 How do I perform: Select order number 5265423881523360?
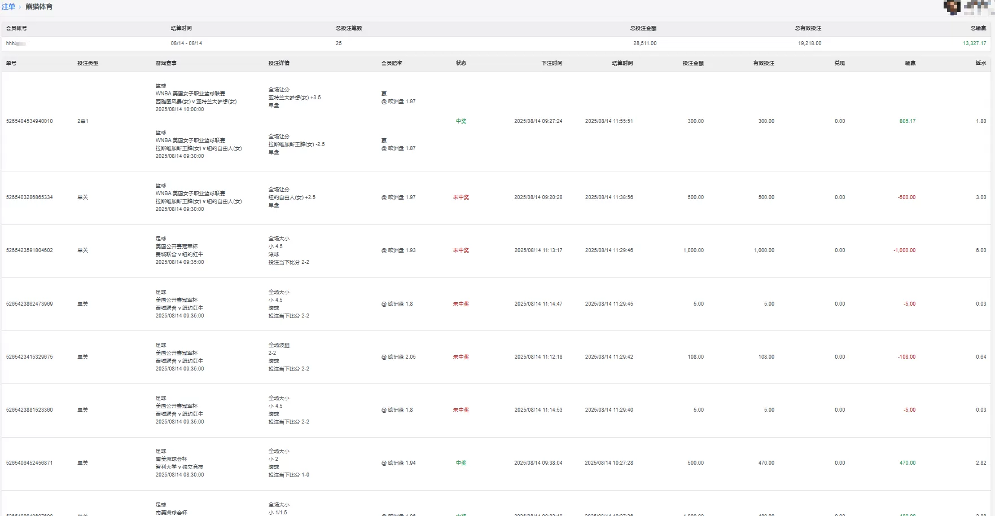[29, 410]
